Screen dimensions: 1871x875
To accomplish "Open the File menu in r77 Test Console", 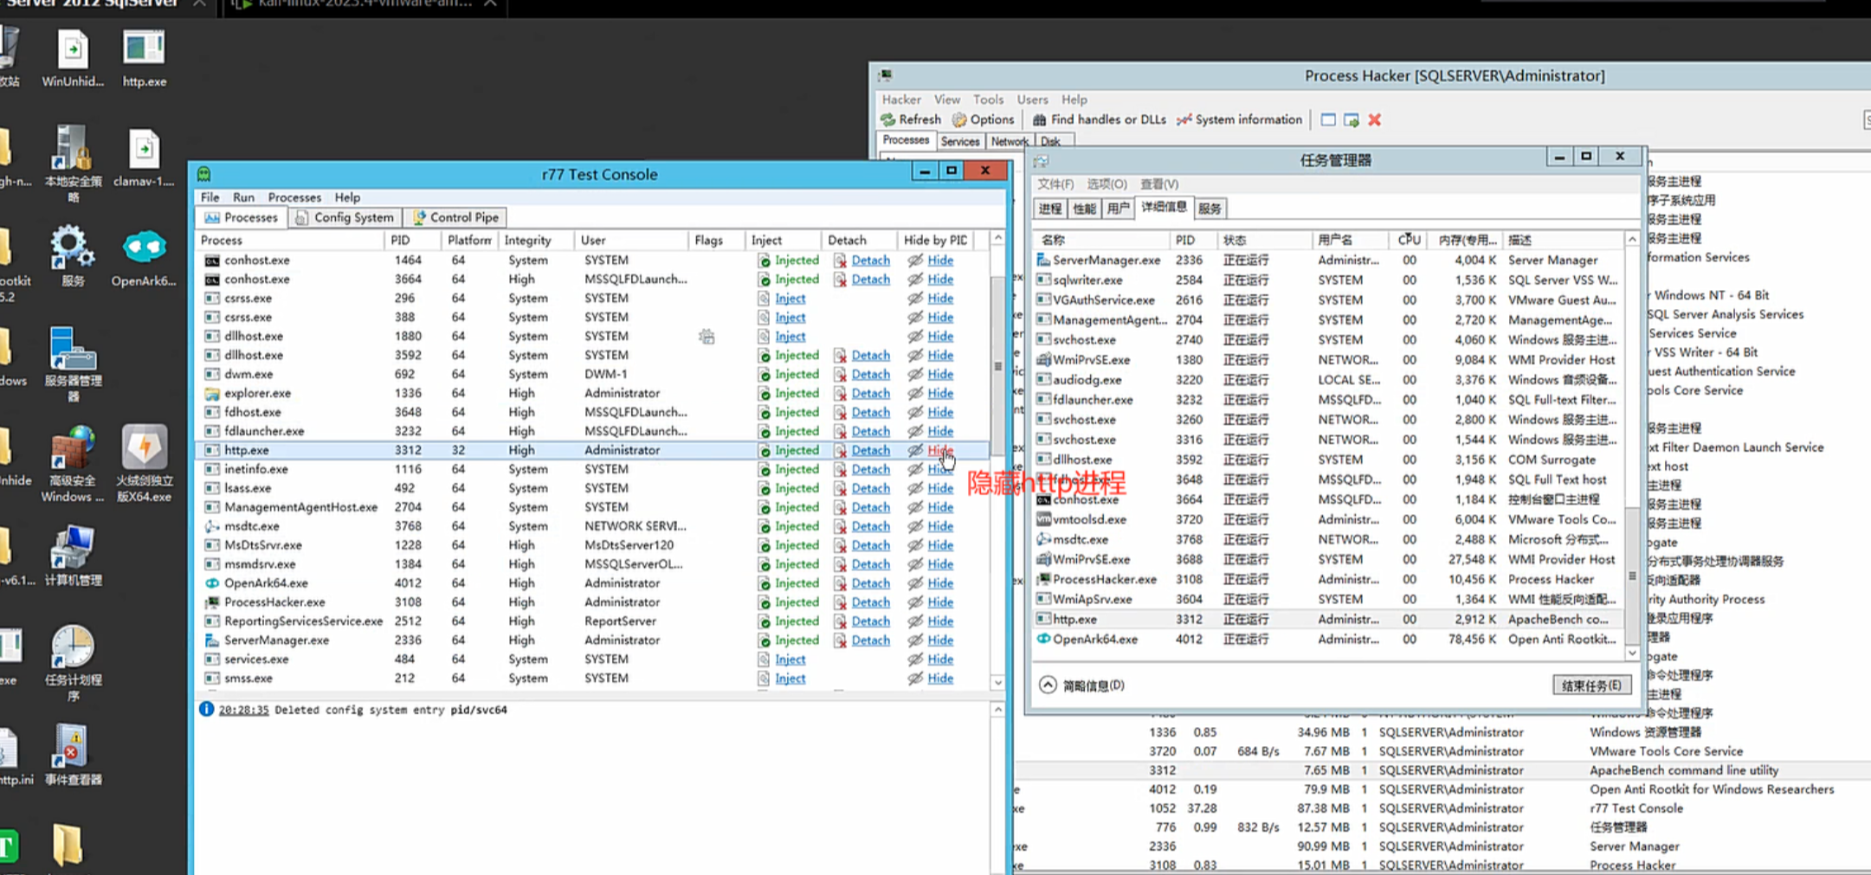I will (210, 197).
